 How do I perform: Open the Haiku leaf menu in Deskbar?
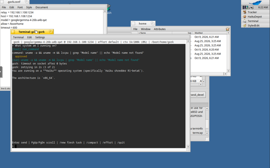tap(255, 2)
